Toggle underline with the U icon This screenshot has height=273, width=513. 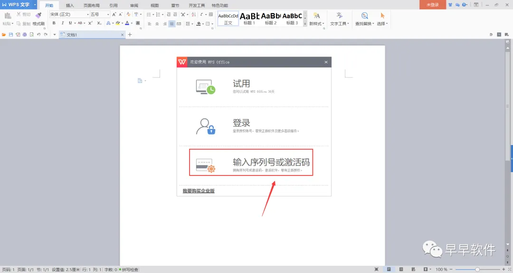pos(70,23)
